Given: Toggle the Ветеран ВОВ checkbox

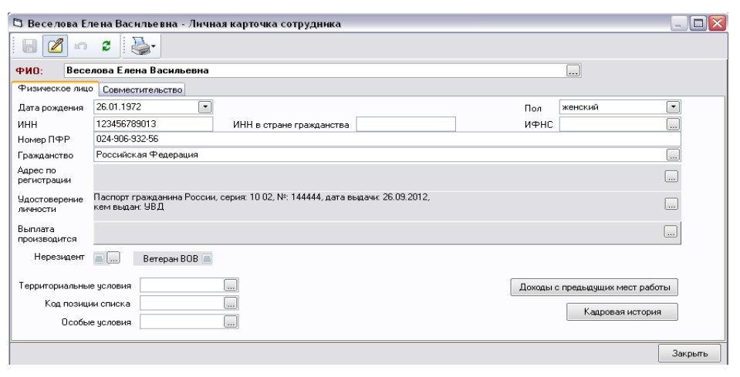Looking at the screenshot, I should (207, 258).
